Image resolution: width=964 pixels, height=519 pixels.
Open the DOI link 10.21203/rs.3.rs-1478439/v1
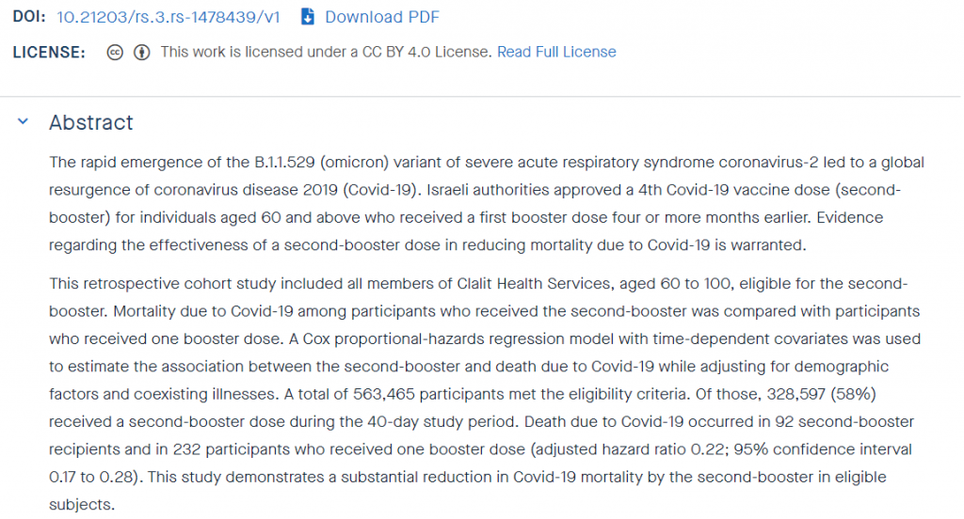tap(168, 17)
